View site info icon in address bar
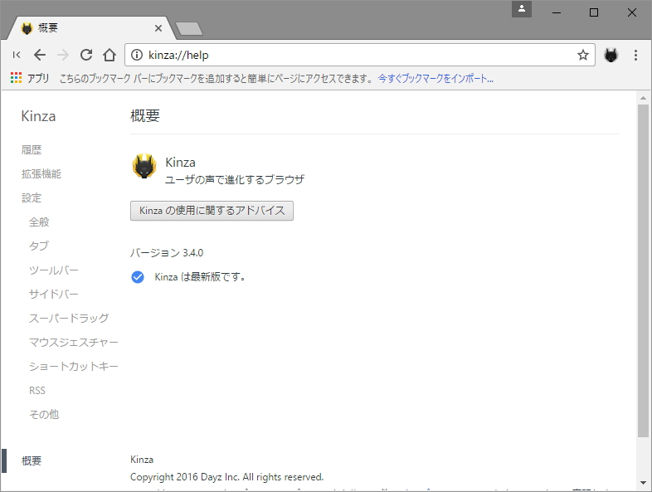 click(x=137, y=55)
